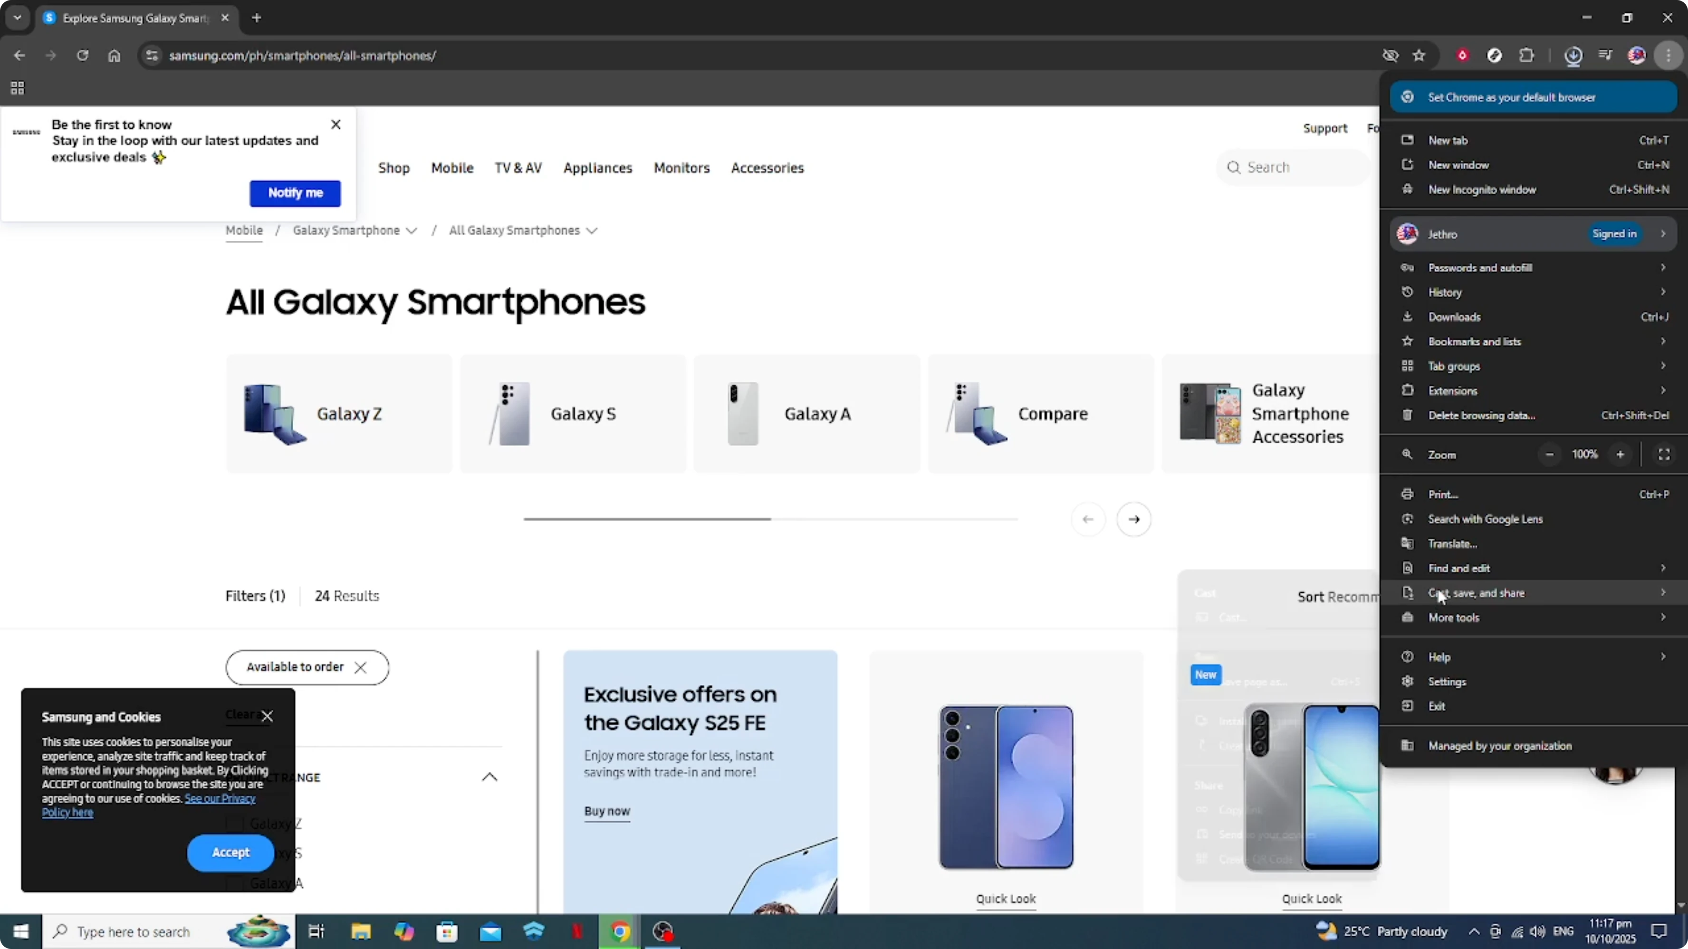Screen dimensions: 1688x949
Task: Click the eye-slash tracking protection icon
Action: click(x=1390, y=56)
